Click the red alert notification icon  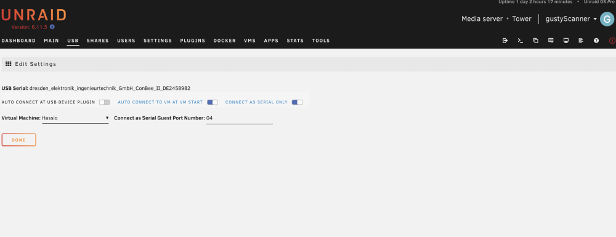(x=612, y=41)
